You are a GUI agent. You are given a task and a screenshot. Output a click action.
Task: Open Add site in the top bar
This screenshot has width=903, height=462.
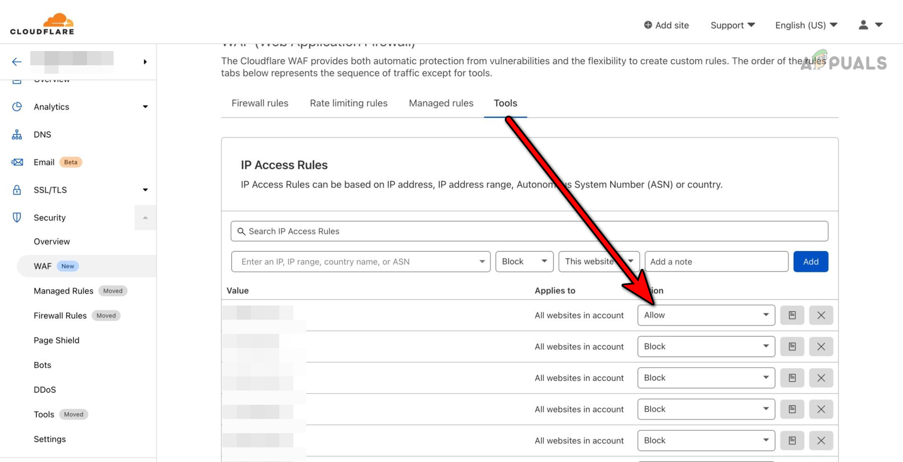click(x=666, y=25)
